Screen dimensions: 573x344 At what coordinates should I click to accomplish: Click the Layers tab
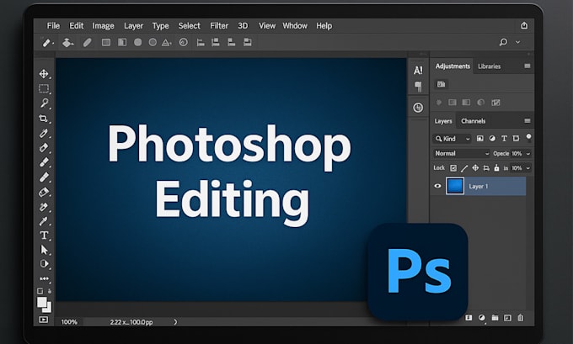click(x=443, y=121)
